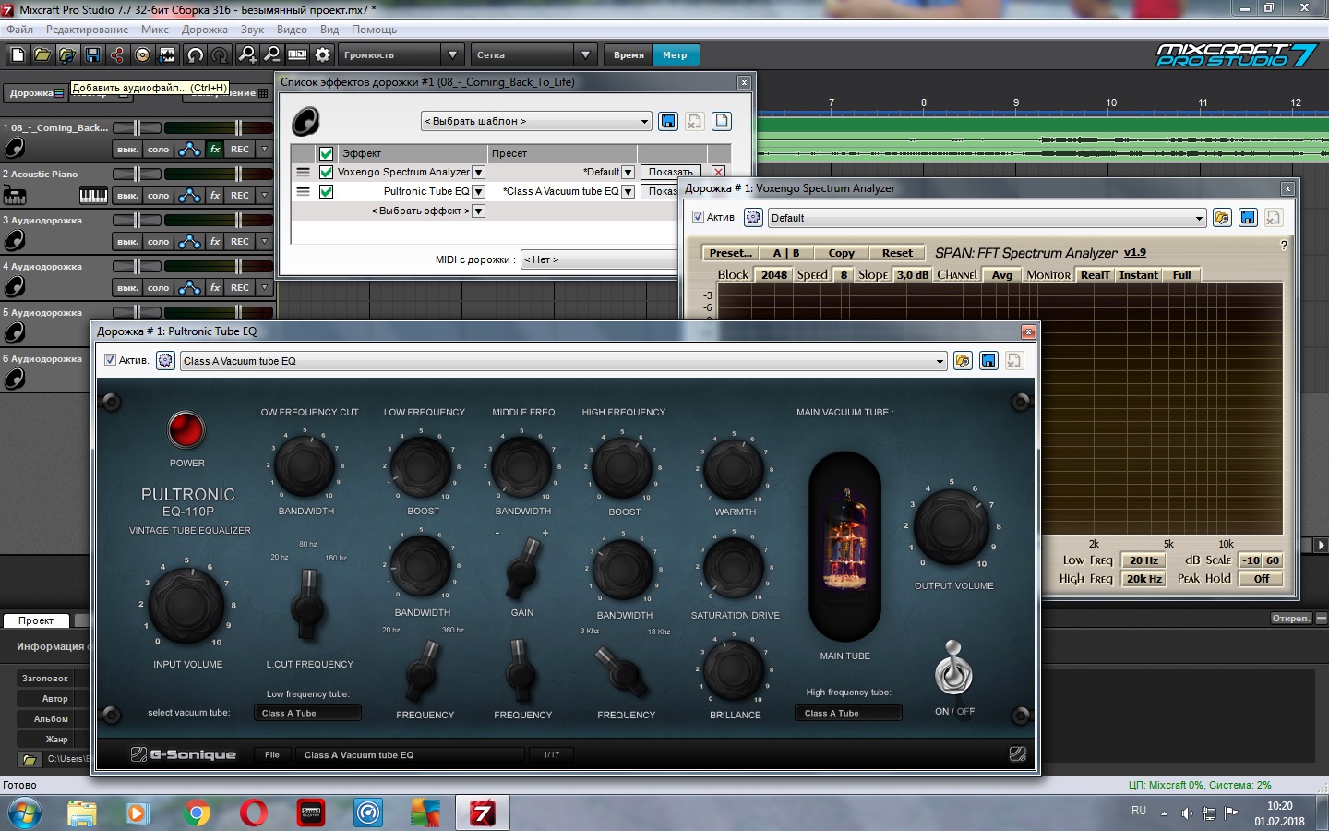Screen dimensions: 1329x831
Task: Open fx for Acoustic Piano track
Action: [215, 195]
